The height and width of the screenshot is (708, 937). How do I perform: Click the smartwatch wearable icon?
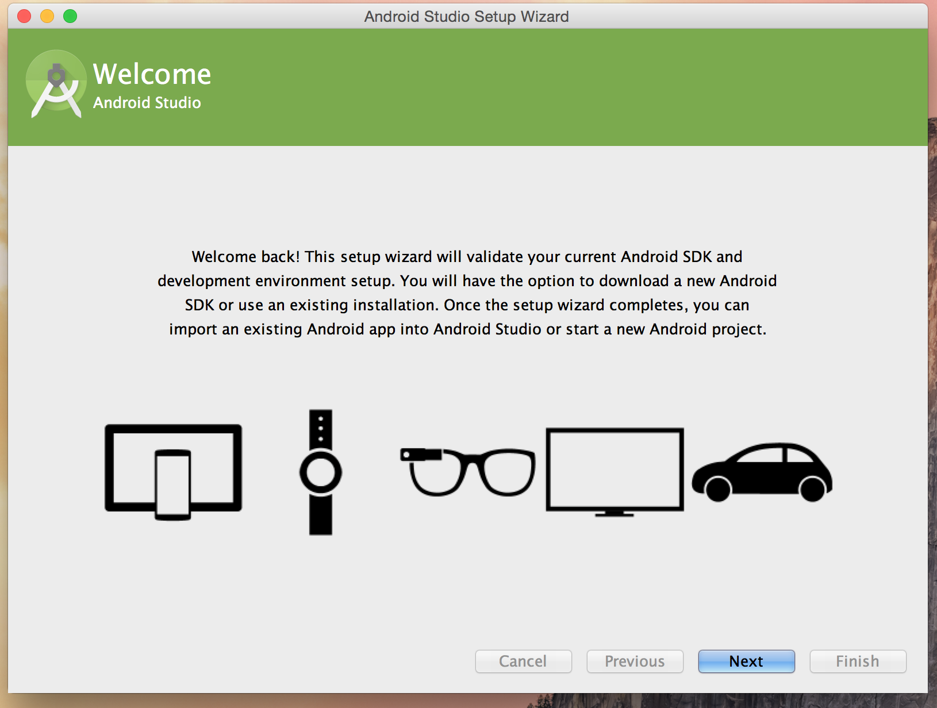tap(321, 472)
